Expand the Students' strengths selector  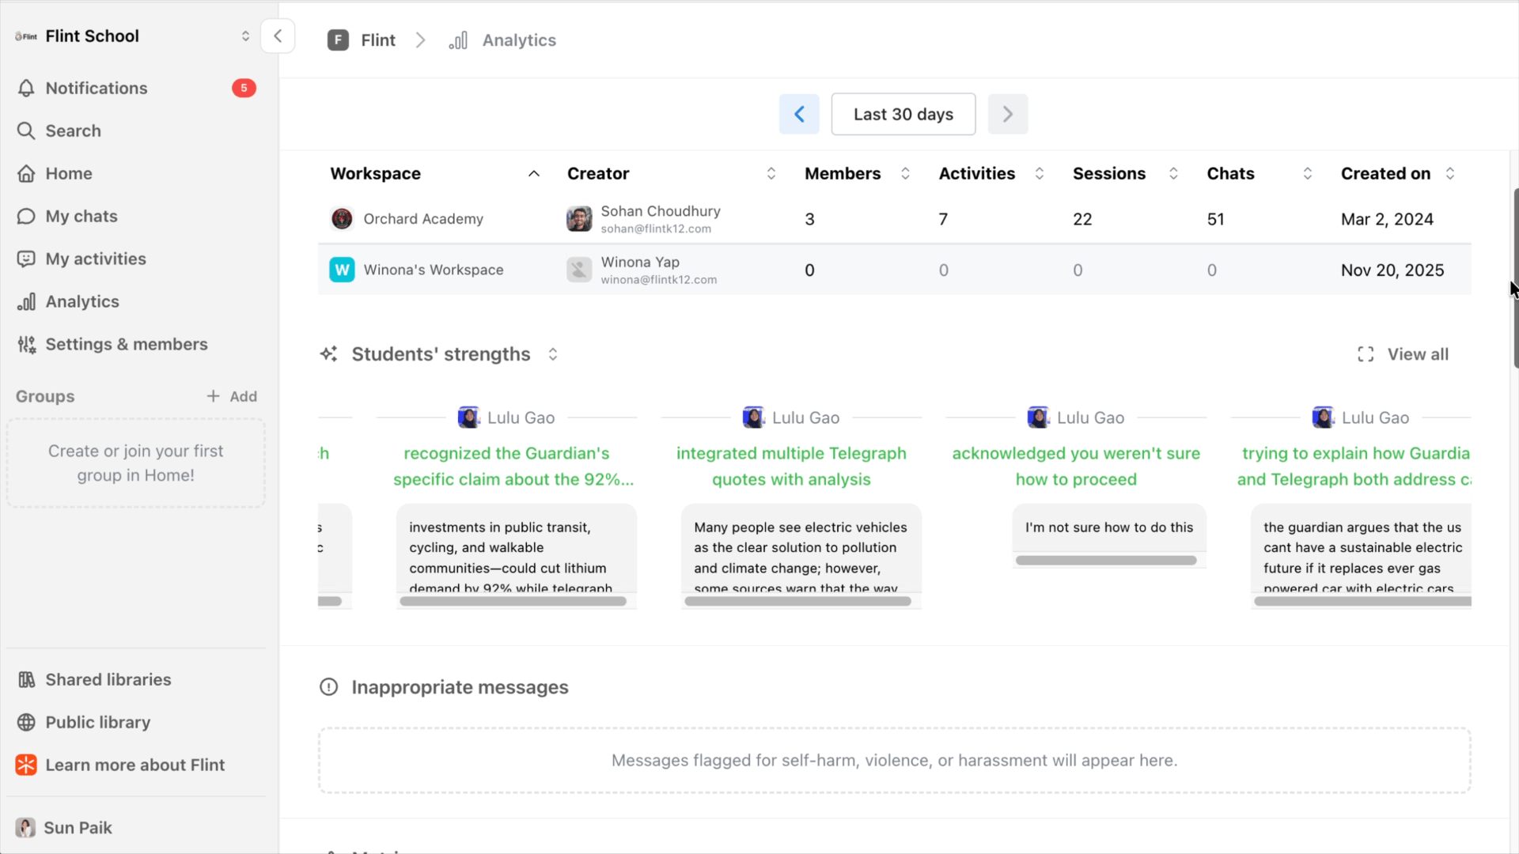tap(553, 354)
